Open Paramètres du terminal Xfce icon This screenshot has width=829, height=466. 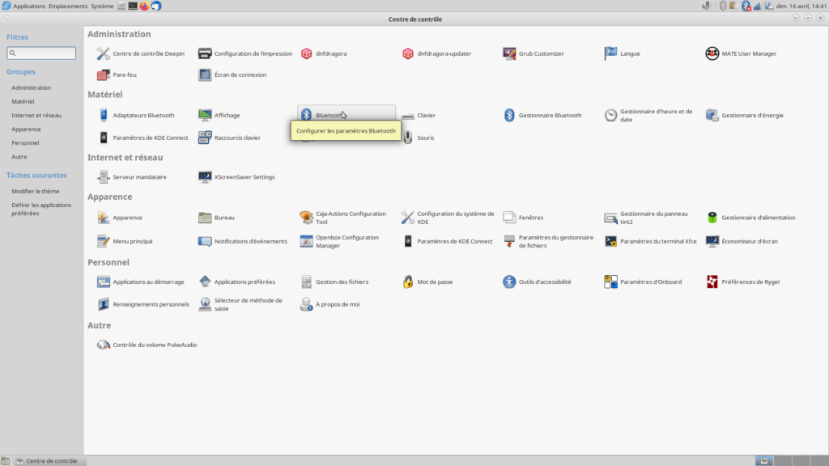point(610,241)
